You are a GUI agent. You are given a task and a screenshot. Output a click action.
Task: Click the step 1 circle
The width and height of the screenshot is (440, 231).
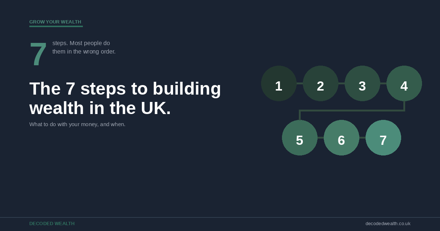tap(279, 84)
